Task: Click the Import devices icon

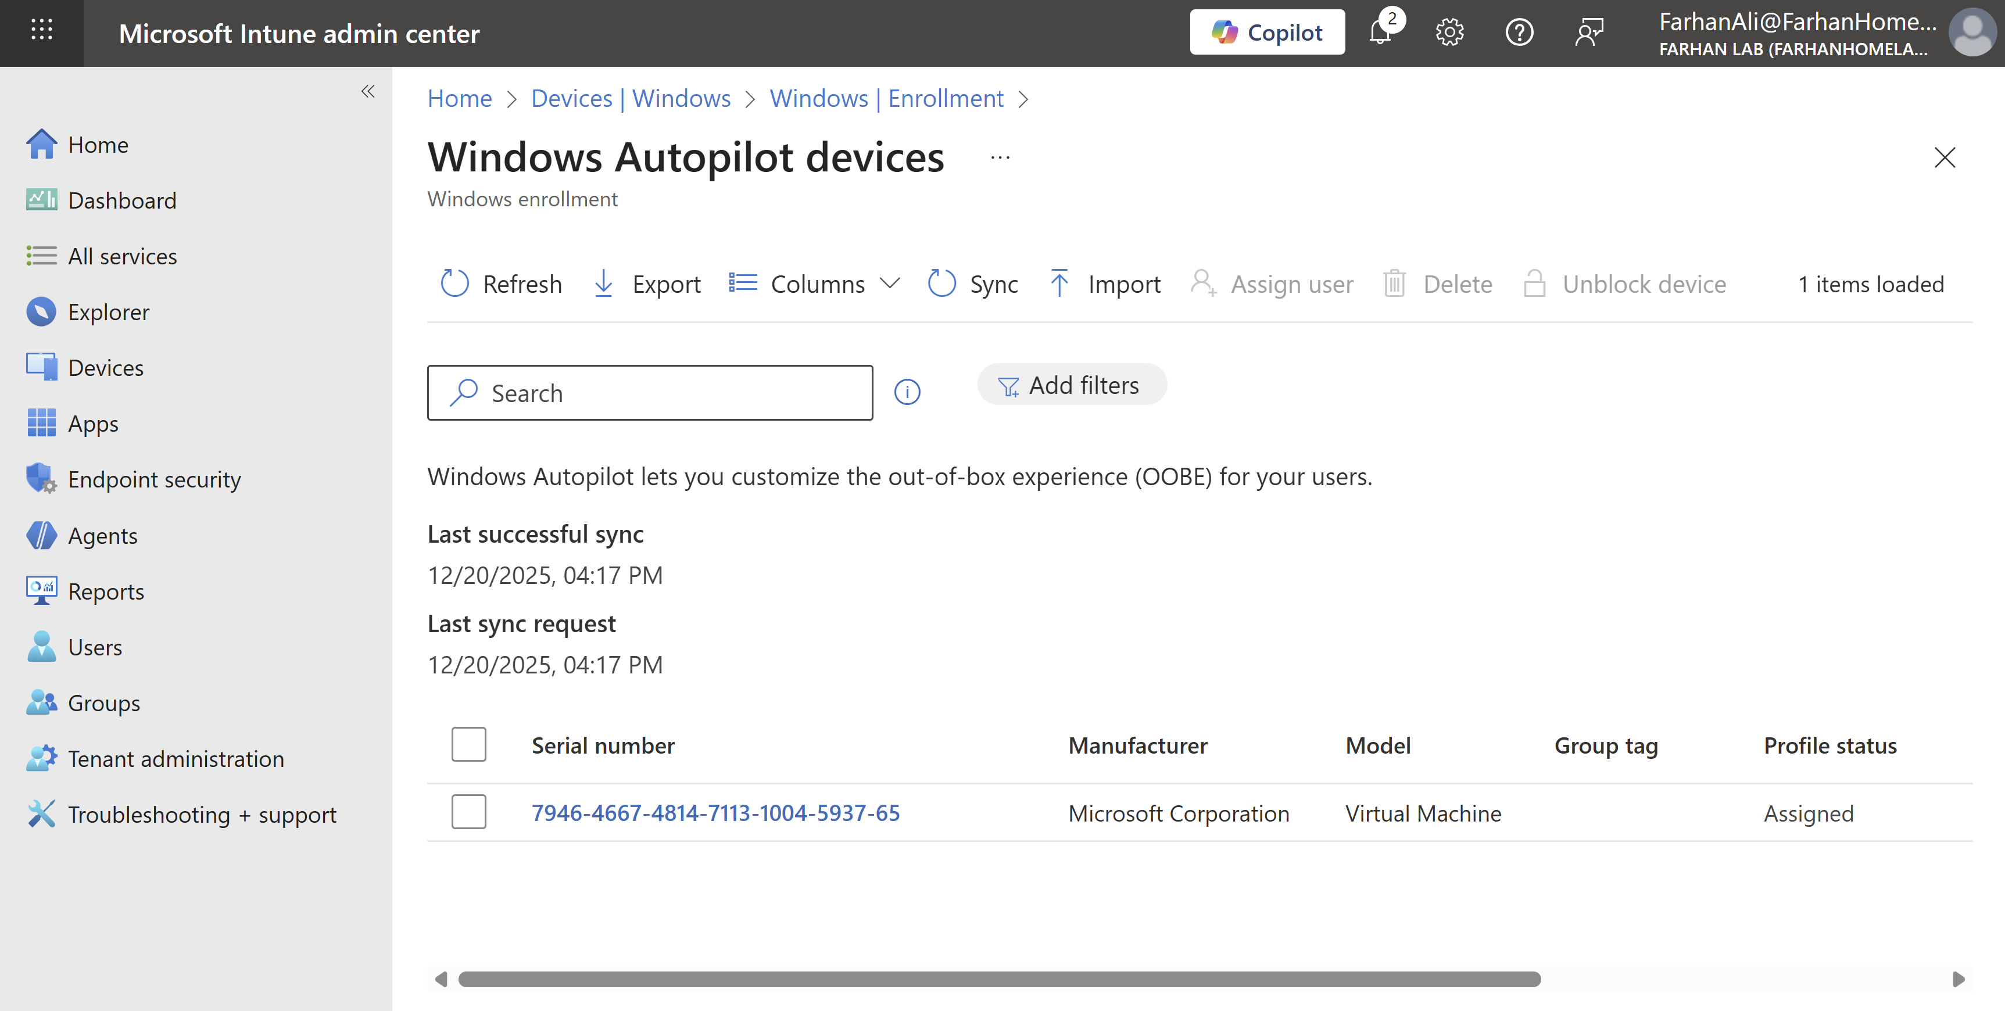Action: click(x=1059, y=284)
